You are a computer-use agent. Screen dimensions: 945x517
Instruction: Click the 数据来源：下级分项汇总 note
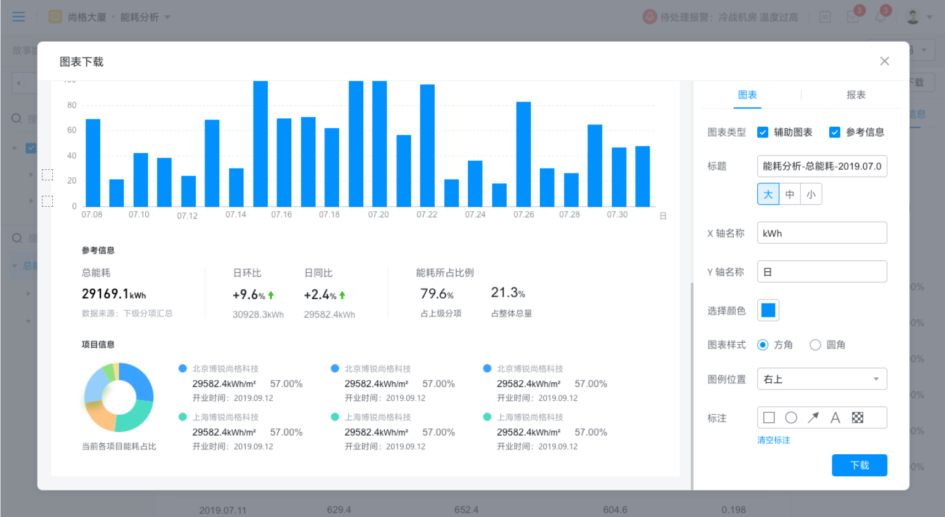pos(127,313)
